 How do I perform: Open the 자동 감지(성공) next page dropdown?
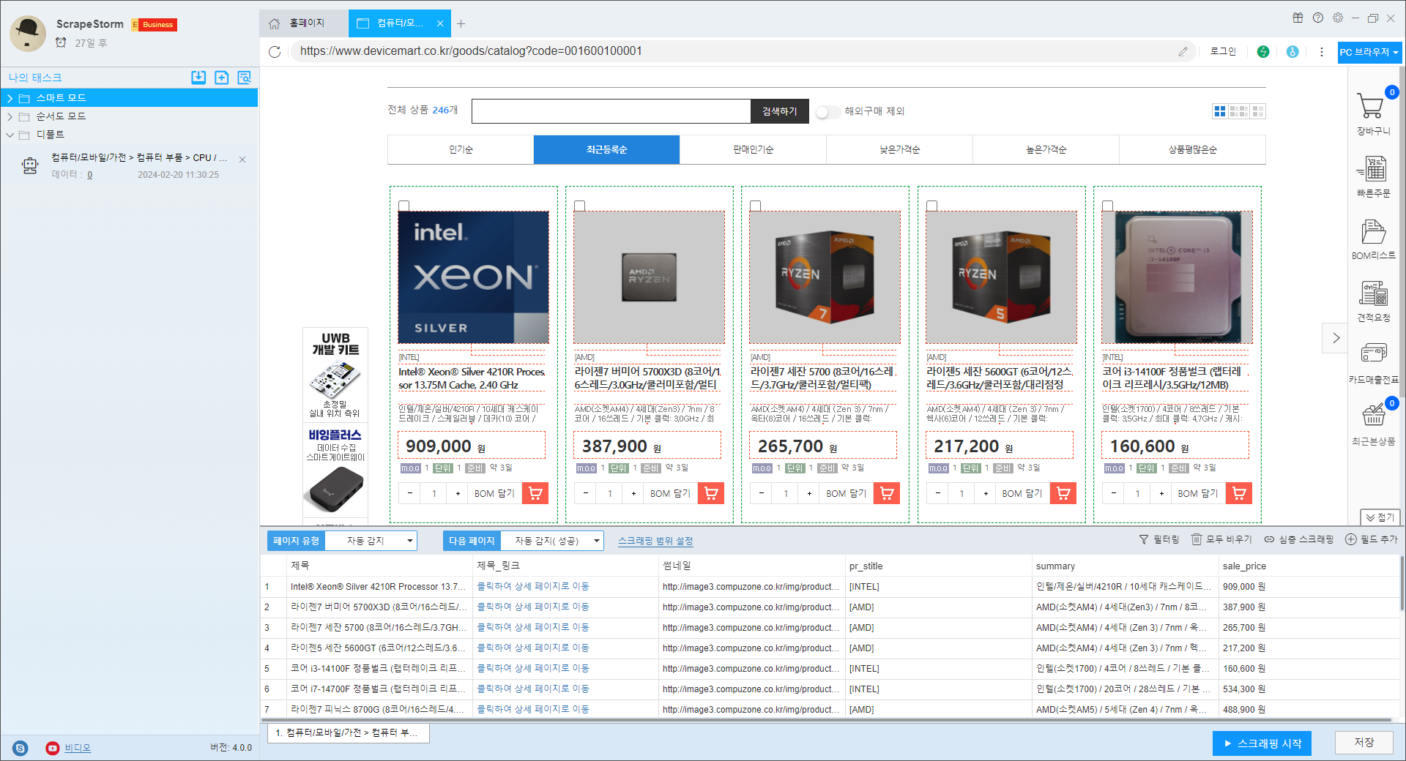[x=552, y=541]
